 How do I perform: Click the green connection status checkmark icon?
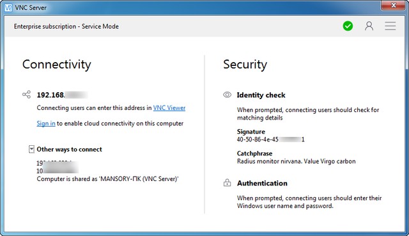(x=348, y=26)
